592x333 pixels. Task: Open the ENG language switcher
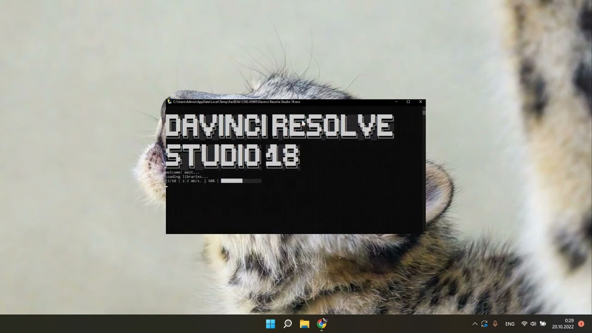pyautogui.click(x=510, y=324)
